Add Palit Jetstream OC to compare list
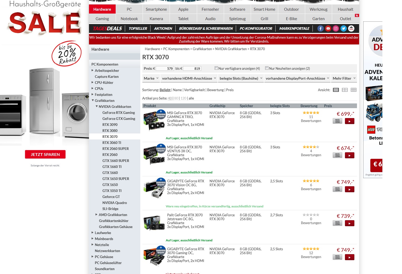This screenshot has width=402, height=274. pos(337,223)
